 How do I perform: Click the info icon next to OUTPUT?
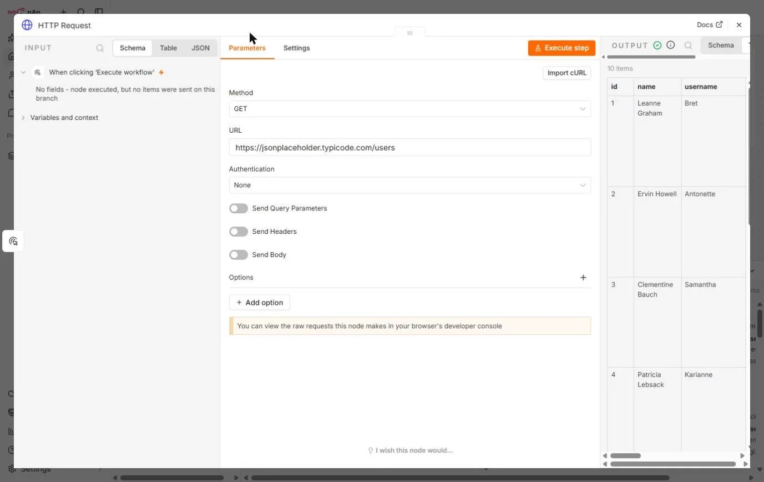[671, 45]
